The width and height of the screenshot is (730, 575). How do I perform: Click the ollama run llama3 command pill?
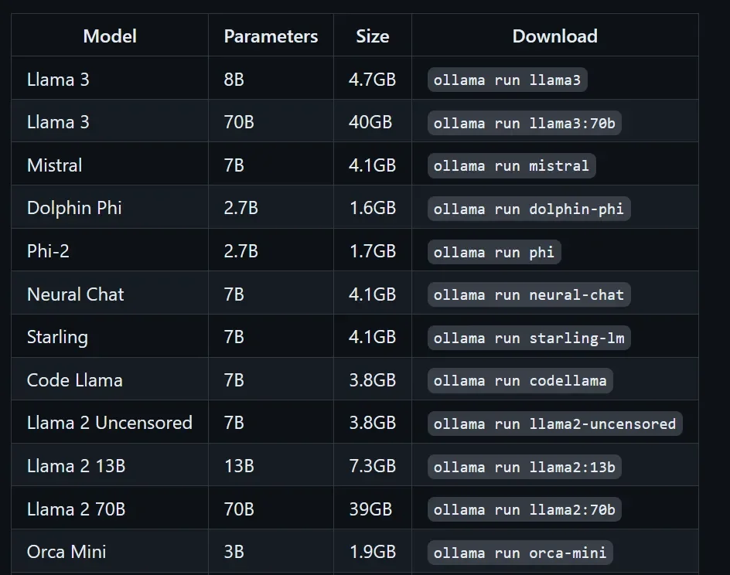pyautogui.click(x=507, y=80)
